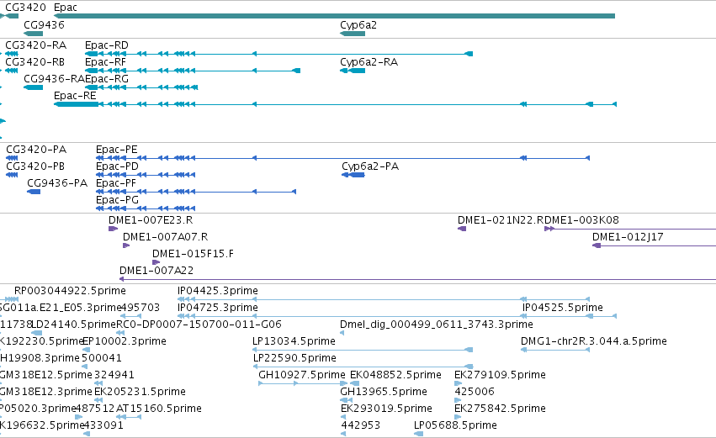Click the CG3420-RB transcript label
Image resolution: width=716 pixels, height=438 pixels.
[34, 62]
